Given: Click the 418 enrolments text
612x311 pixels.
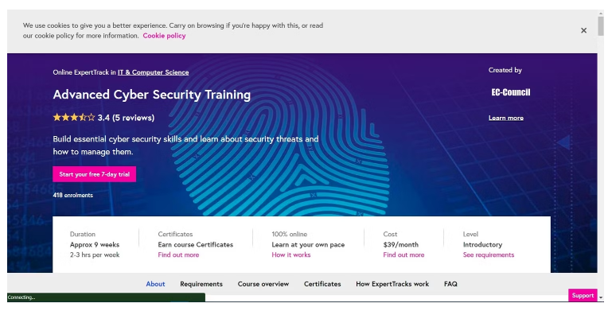Looking at the screenshot, I should tap(73, 195).
